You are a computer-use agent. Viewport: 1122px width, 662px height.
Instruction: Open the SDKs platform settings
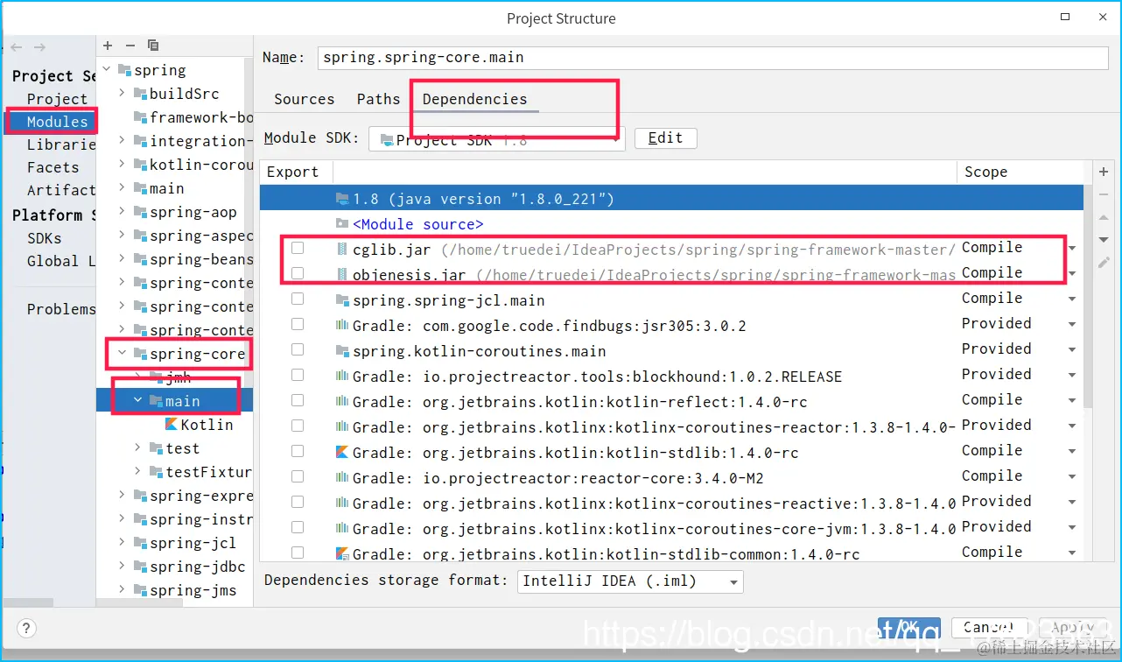(45, 238)
